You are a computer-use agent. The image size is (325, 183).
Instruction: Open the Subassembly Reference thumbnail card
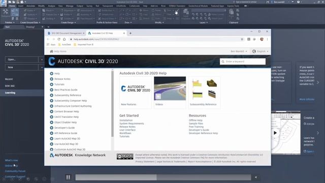click(204, 93)
